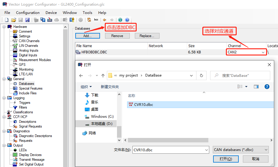Open the Device menu
The image size is (278, 167).
(51, 13)
